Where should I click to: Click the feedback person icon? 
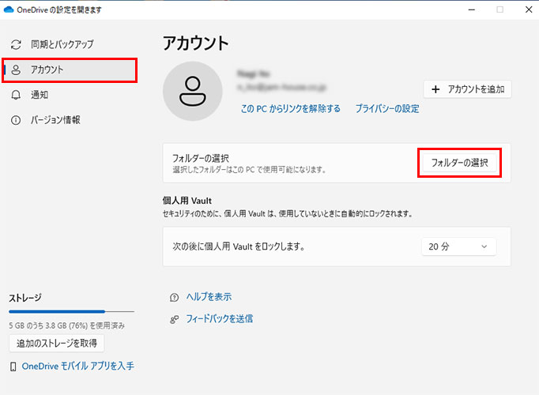click(x=174, y=319)
